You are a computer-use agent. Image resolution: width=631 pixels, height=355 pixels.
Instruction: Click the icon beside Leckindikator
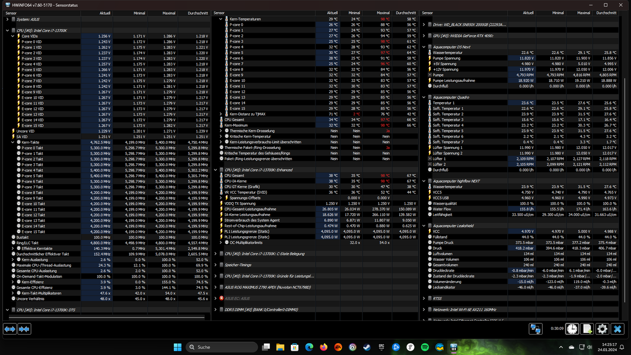click(430, 287)
